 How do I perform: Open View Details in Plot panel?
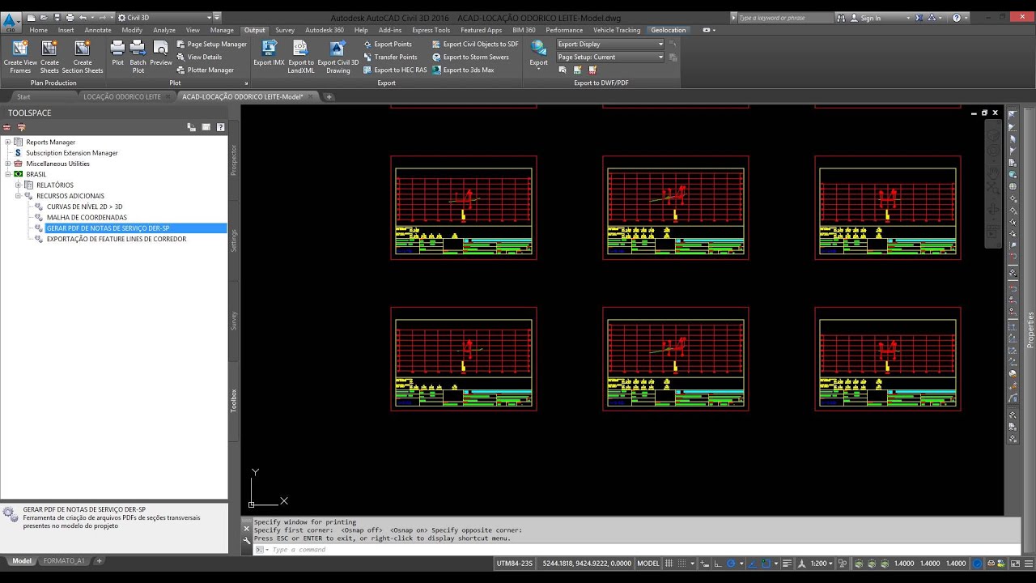[199, 57]
